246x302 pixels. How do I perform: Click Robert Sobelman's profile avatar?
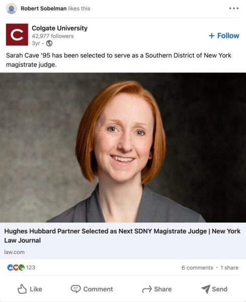(12, 9)
